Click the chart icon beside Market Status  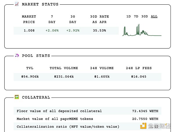17,4
